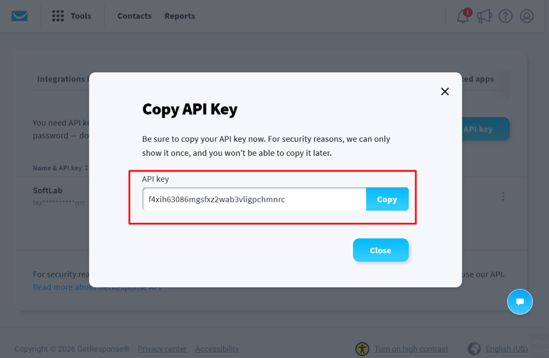Turn on high contrast mode
The width and height of the screenshot is (549, 358).
pyautogui.click(x=411, y=349)
